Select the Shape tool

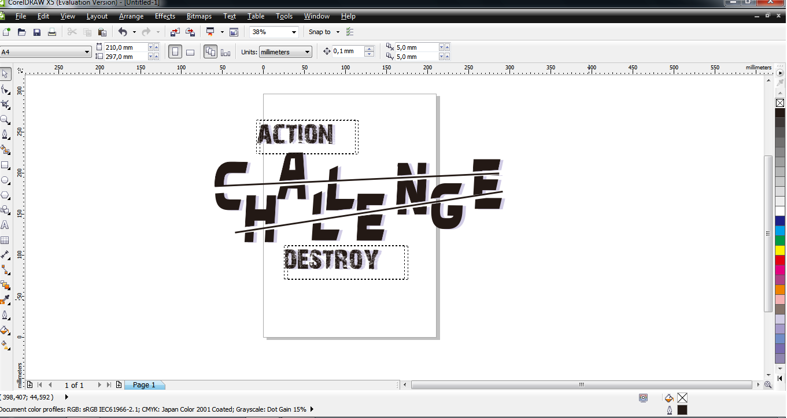click(x=7, y=89)
